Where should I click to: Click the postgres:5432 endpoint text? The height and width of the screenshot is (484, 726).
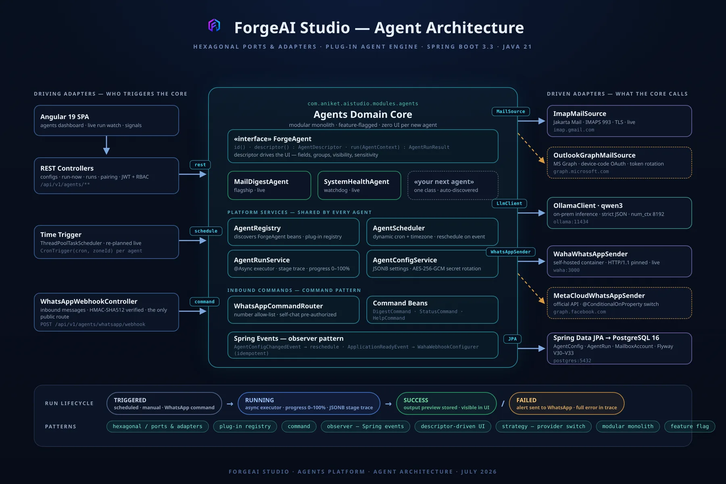tap(572, 361)
